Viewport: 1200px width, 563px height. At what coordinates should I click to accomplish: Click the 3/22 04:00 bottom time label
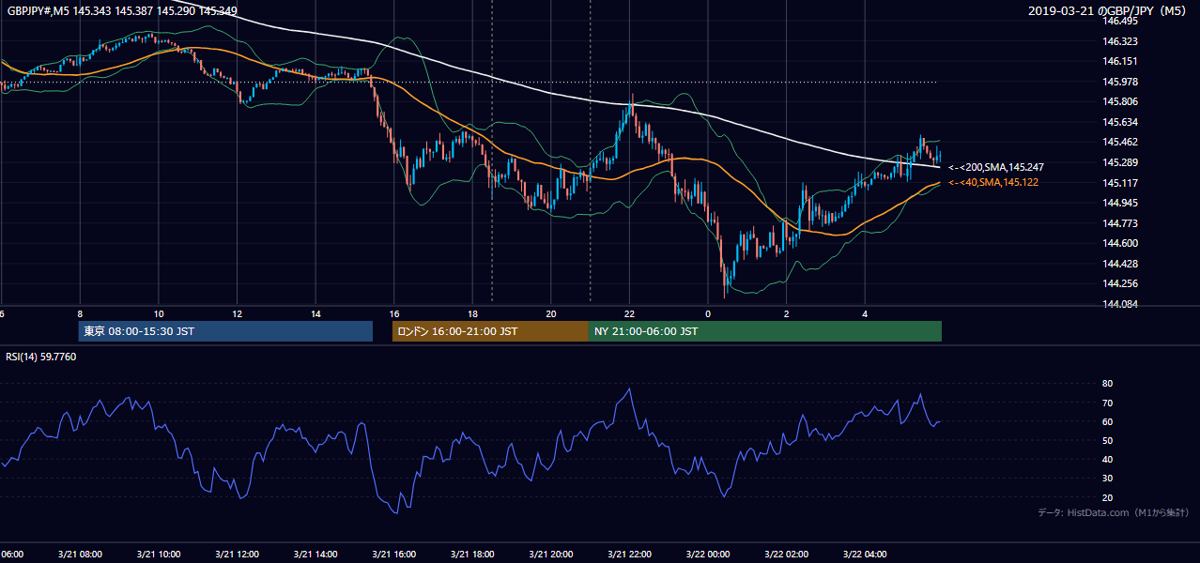click(x=865, y=554)
